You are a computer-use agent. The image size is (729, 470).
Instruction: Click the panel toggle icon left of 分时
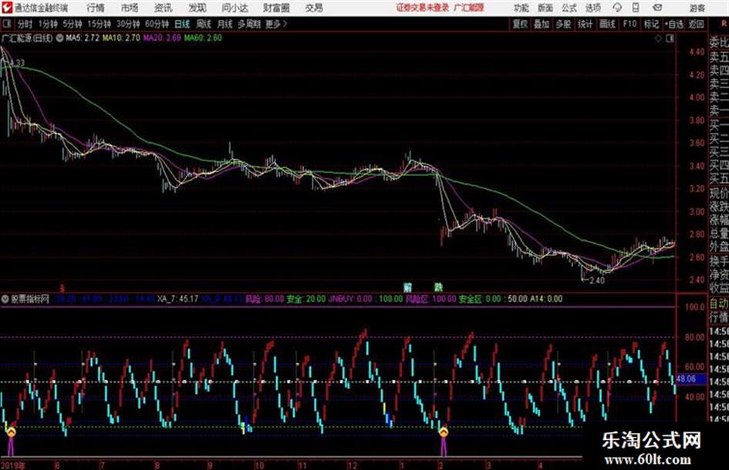8,24
